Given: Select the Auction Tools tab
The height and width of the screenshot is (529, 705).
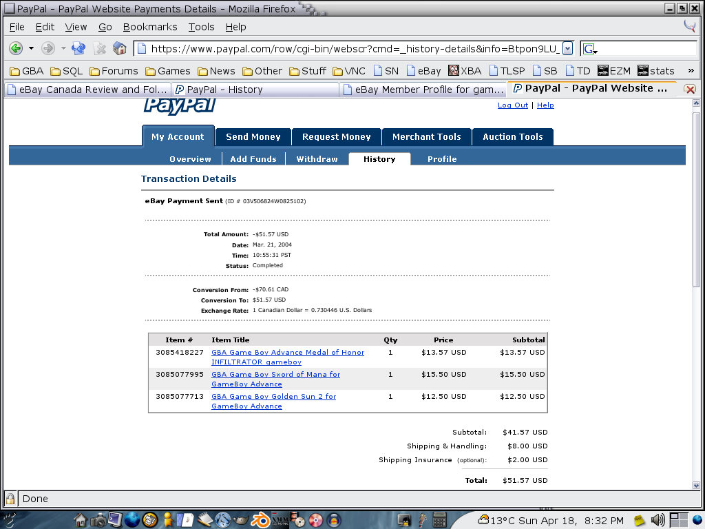Looking at the screenshot, I should pyautogui.click(x=512, y=137).
